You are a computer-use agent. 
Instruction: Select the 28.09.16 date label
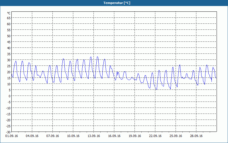(x=196, y=136)
